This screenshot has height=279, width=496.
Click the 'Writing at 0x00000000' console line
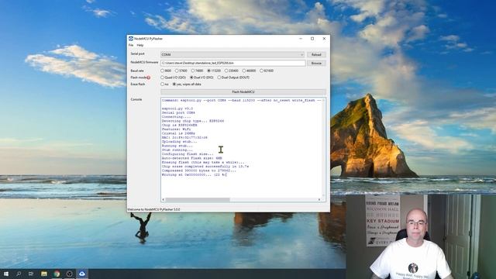(195, 174)
